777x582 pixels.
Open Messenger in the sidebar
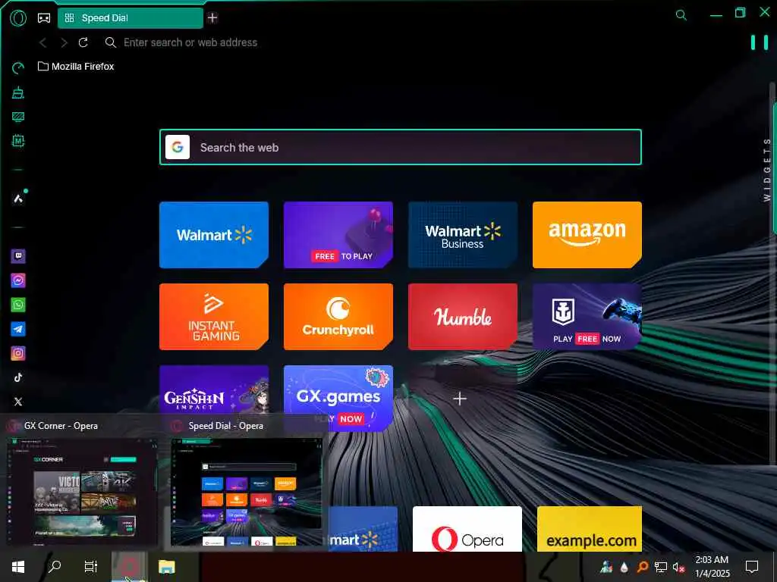(x=18, y=280)
